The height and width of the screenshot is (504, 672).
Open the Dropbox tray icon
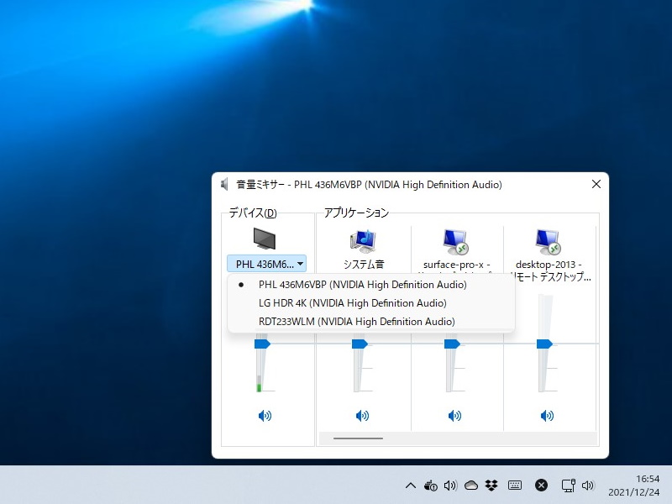click(x=491, y=486)
